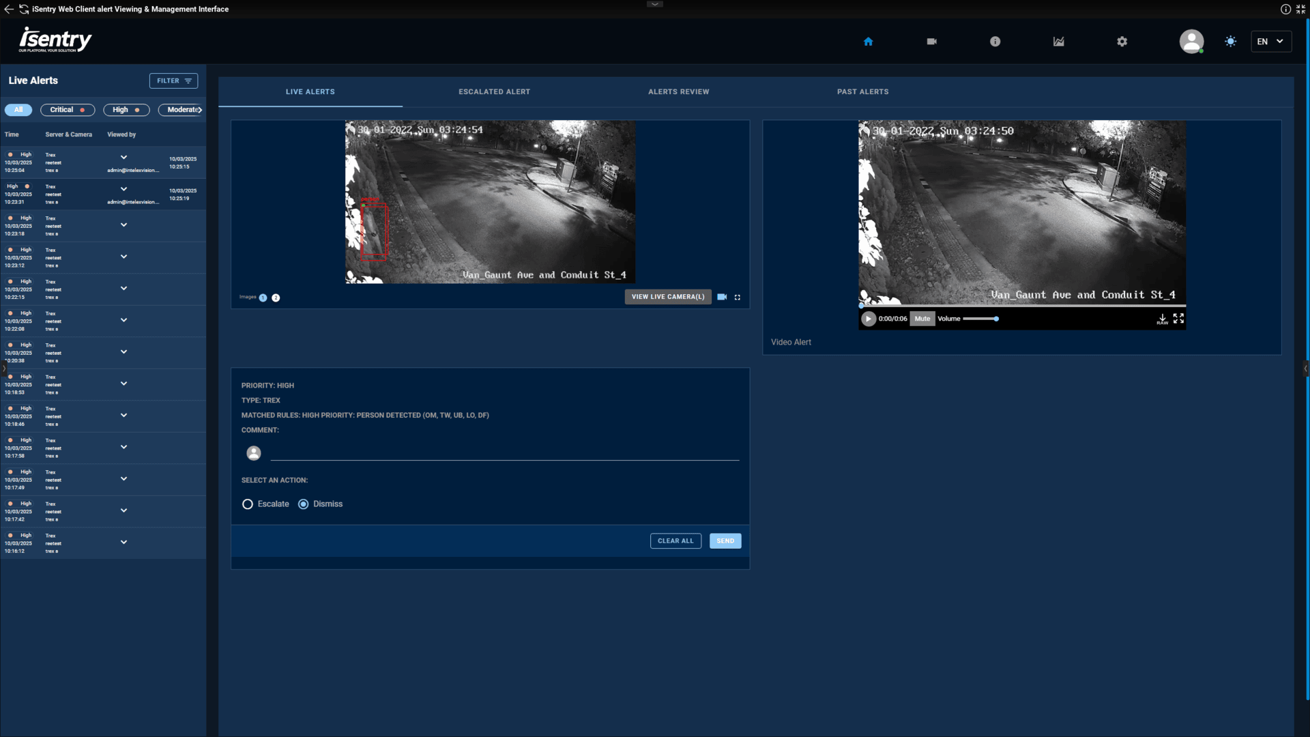Open the EN language dropdown
The width and height of the screenshot is (1310, 737).
(1270, 42)
